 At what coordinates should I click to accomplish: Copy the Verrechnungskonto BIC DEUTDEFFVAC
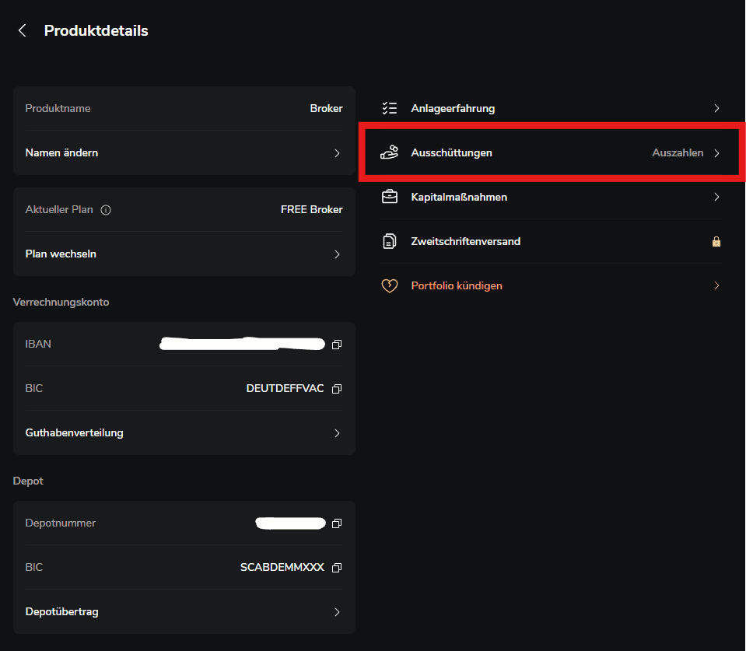click(x=337, y=388)
